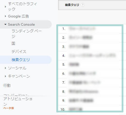Screen dimensions: 126x115
Task: Open the デバイス report
Action: [x=19, y=52]
